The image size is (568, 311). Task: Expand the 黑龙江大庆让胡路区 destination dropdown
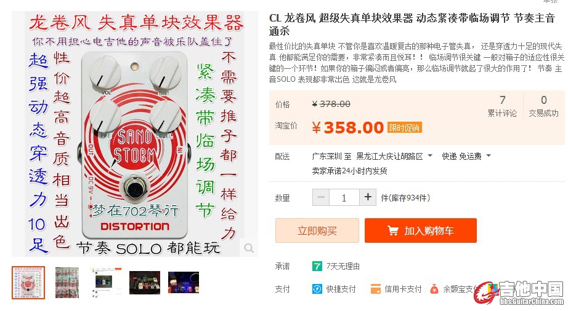tap(429, 156)
